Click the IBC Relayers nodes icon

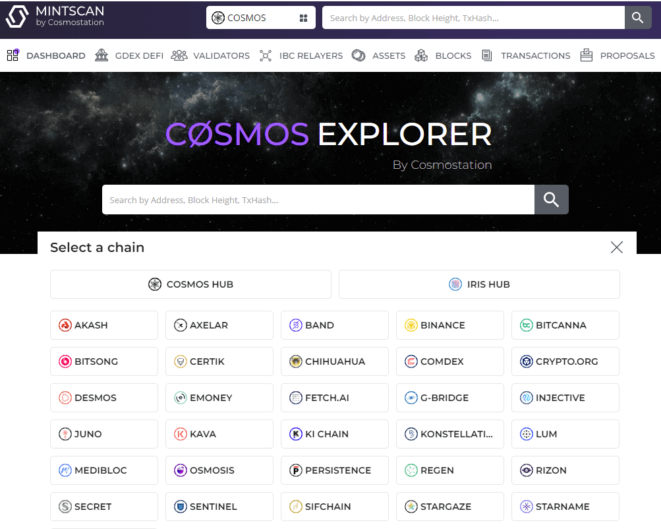(x=266, y=55)
